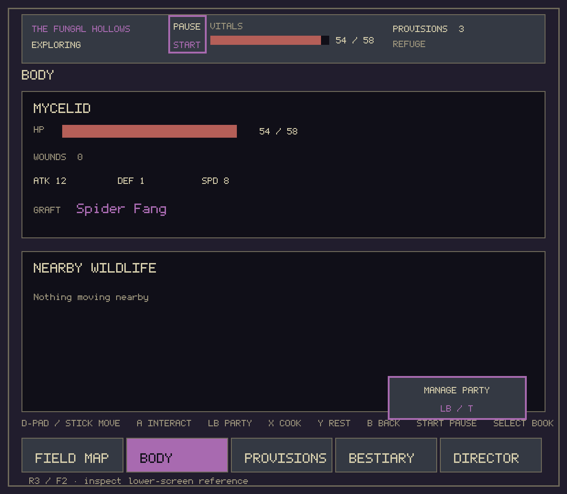
Task: Open Manage Party
Action: click(457, 398)
